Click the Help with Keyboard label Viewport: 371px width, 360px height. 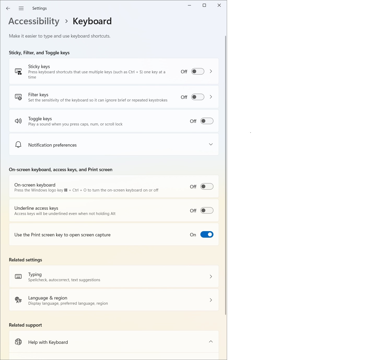(48, 342)
